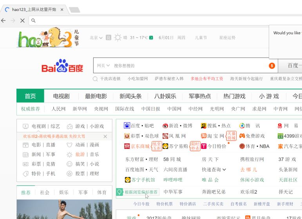Image resolution: width=302 pixels, height=219 pixels.
Task: Open the 军事热点 tab
Action: tap(200, 96)
